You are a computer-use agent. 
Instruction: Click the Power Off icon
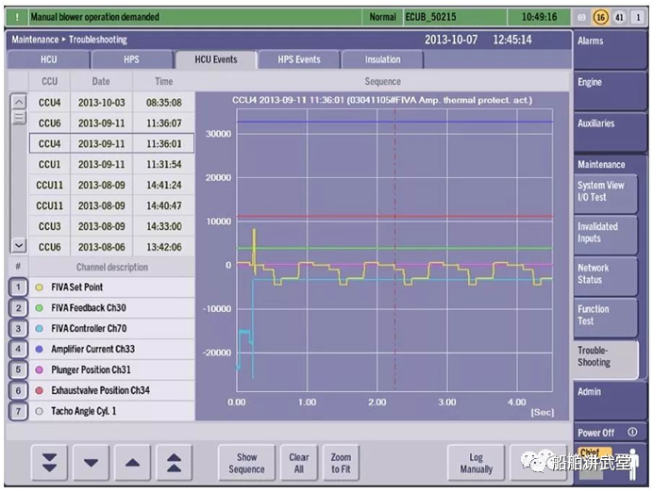click(x=632, y=432)
